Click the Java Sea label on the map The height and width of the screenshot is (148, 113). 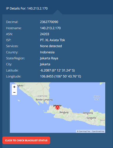click(97, 98)
